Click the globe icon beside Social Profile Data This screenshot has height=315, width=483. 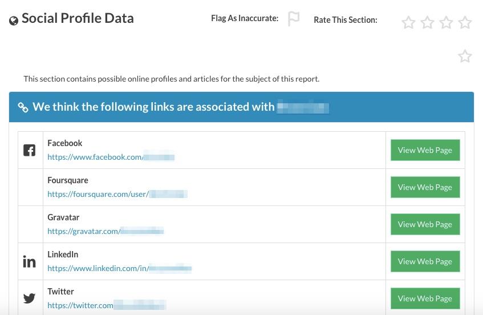pyautogui.click(x=14, y=21)
